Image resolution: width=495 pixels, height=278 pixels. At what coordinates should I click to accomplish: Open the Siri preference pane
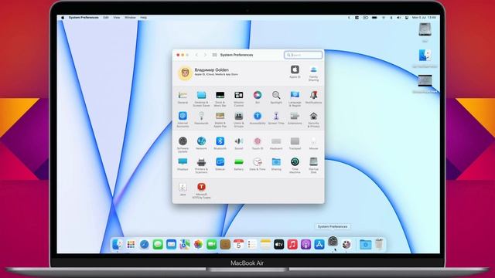pos(258,95)
